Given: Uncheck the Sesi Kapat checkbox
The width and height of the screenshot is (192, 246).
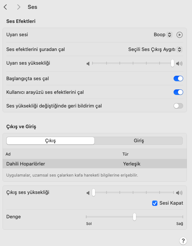Looking at the screenshot, I should (x=155, y=203).
